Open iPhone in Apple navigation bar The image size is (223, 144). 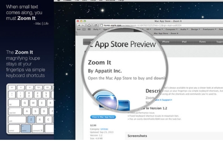pos(166,41)
